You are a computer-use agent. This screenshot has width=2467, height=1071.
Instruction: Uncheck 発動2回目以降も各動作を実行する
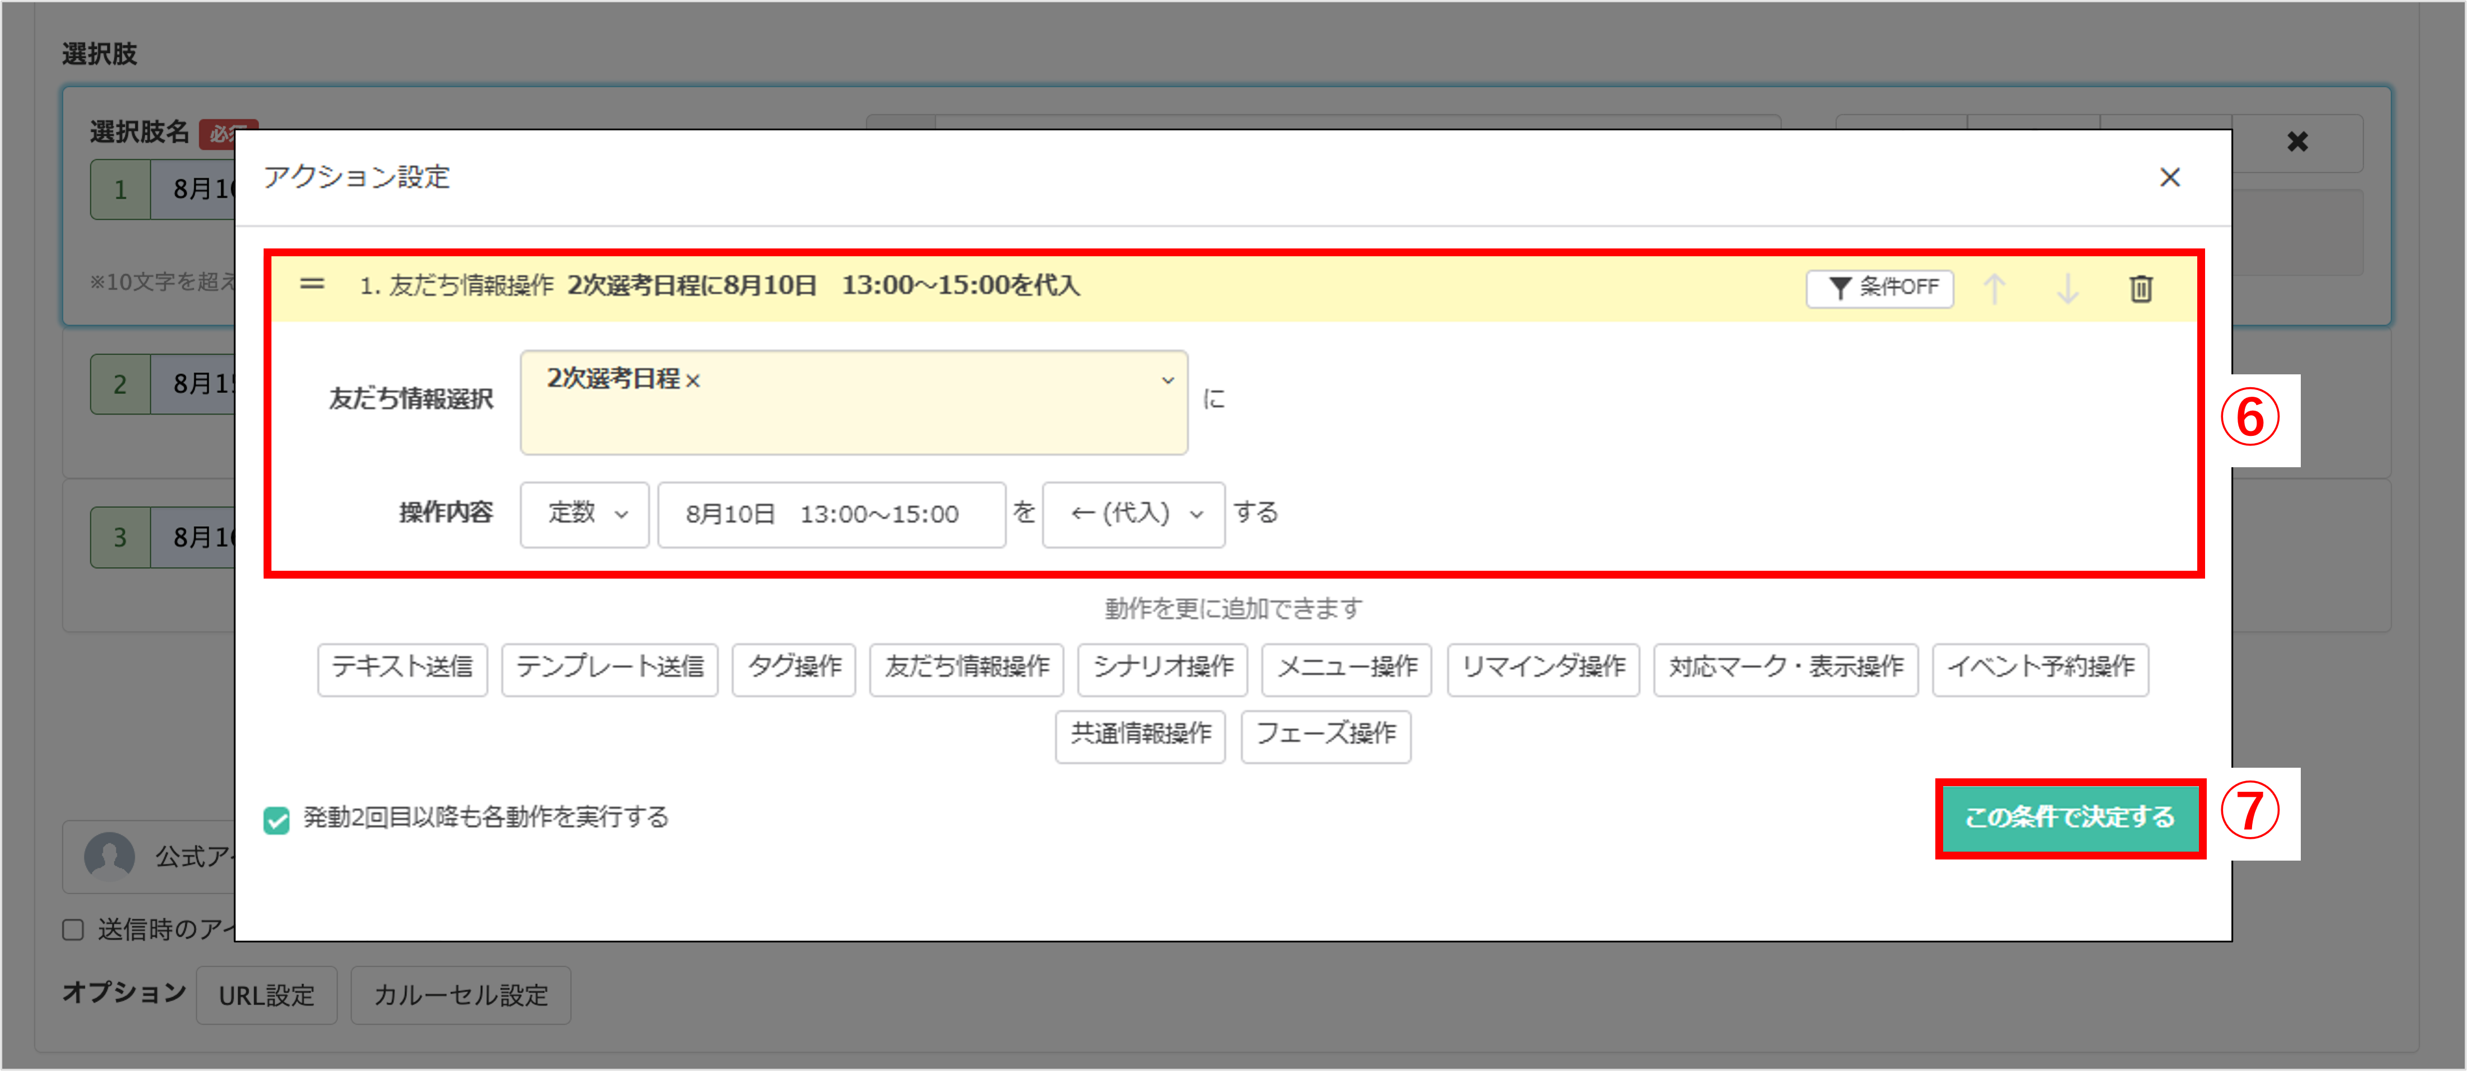tap(277, 818)
